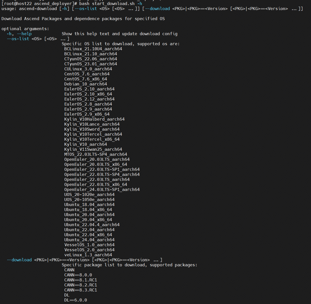This screenshot has width=311, height=304.
Task: Click 'VesselOS_2.0_aarch64' text
Action: (89, 250)
